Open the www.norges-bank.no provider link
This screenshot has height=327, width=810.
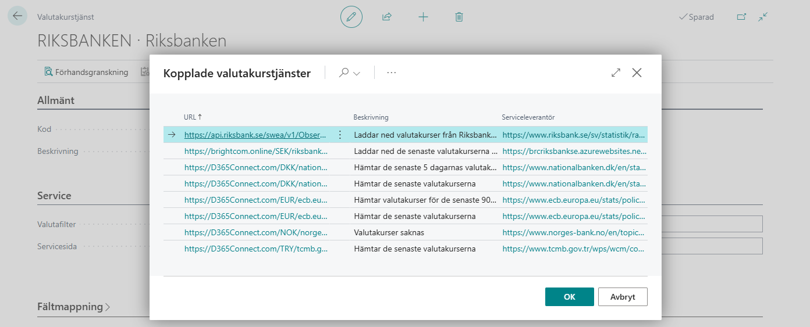coord(574,232)
